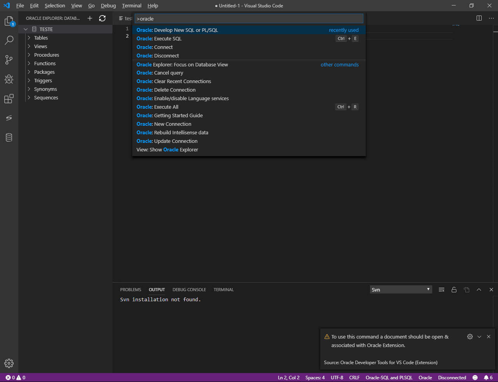Open the notifications bell showing 6
Screen dimensions: 498x382
[x=487, y=377]
